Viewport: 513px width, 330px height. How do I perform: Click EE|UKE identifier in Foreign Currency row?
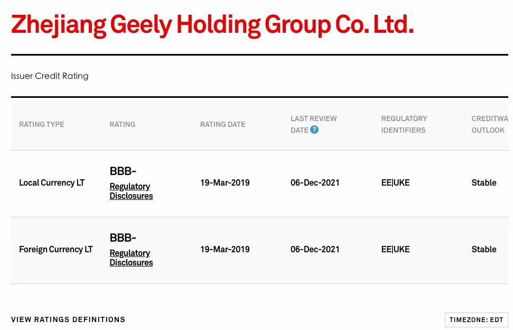[x=395, y=250]
